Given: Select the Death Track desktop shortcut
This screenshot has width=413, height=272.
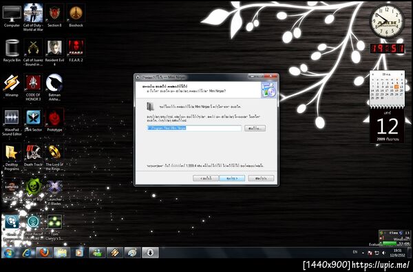Looking at the screenshot, I should tap(33, 155).
